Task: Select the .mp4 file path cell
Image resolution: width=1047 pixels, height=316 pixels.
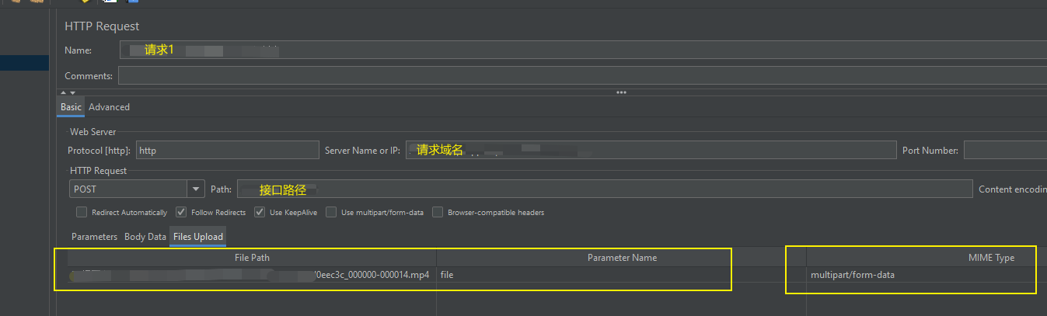Action: coord(252,275)
